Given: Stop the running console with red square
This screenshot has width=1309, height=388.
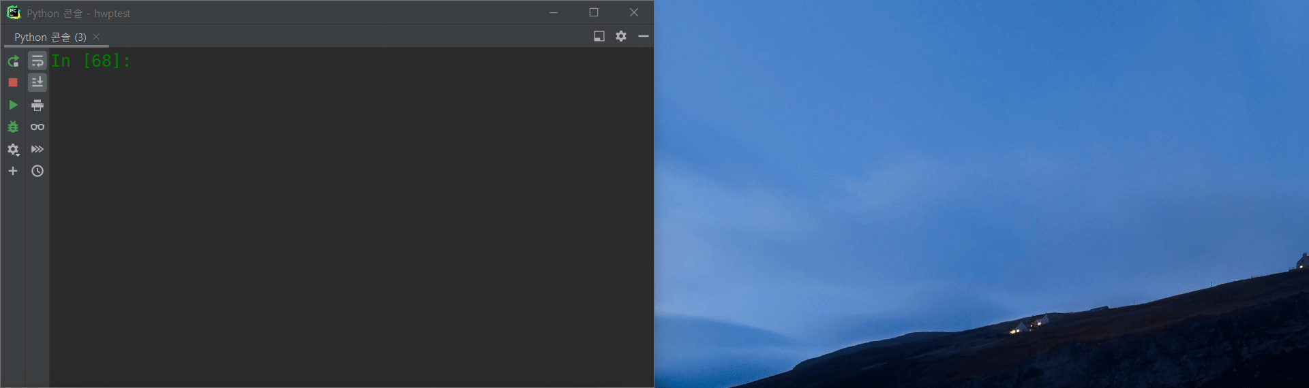Looking at the screenshot, I should (x=13, y=82).
